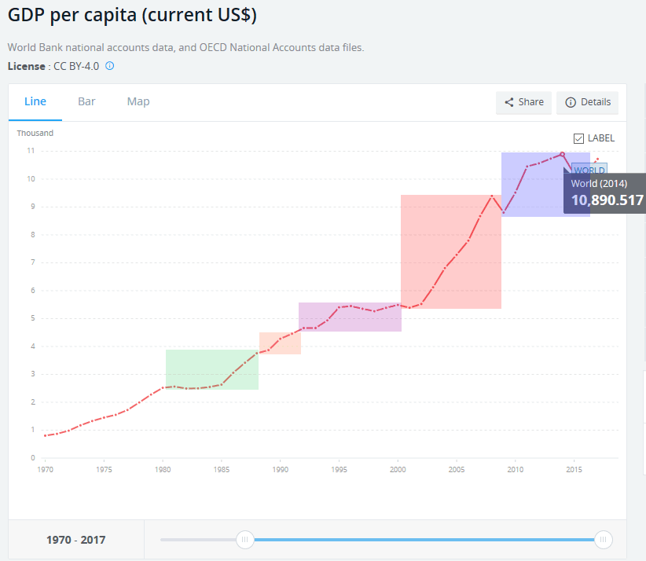Switch to the Bar tab
The image size is (646, 561).
point(86,101)
